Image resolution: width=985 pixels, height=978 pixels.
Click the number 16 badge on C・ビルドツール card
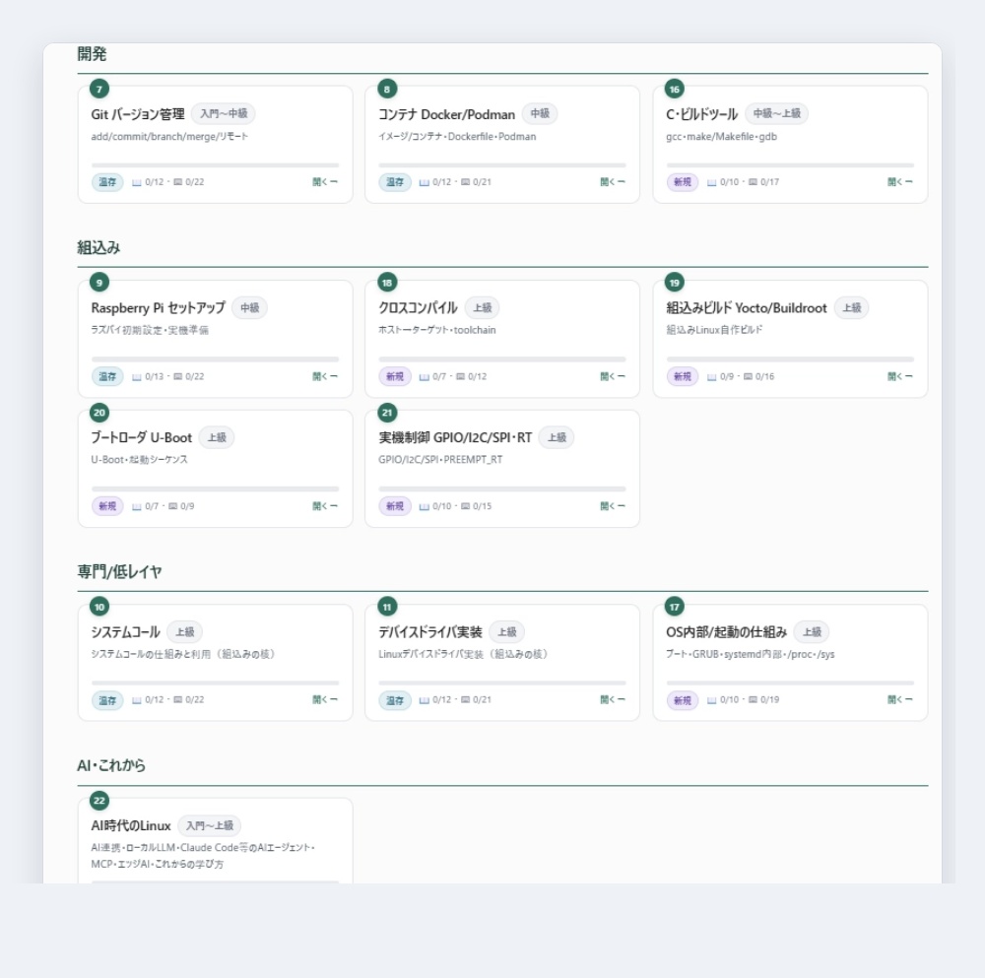click(x=674, y=89)
